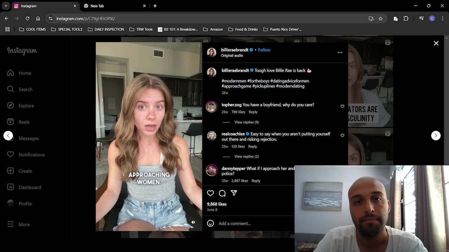Reload the page
Screen dimensions: 449x252
coord(27,19)
